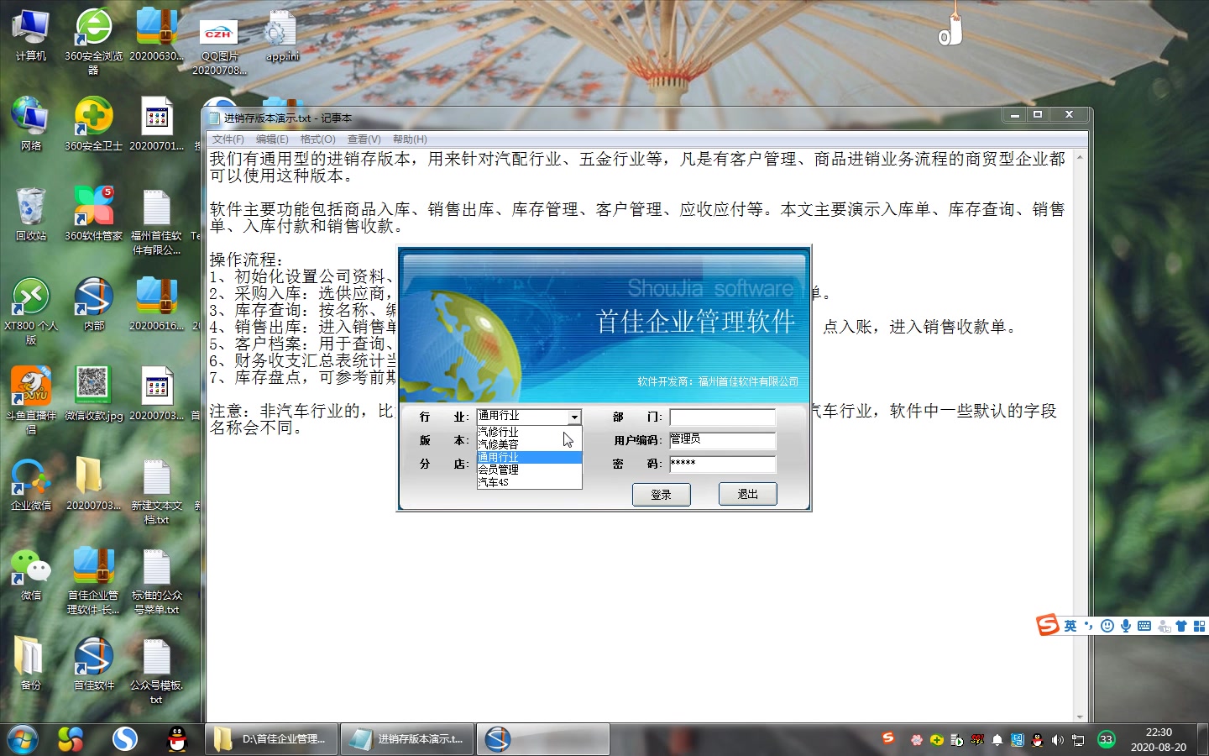1209x756 pixels.
Task: Open the Notepad 查看(V) menu
Action: pos(364,139)
